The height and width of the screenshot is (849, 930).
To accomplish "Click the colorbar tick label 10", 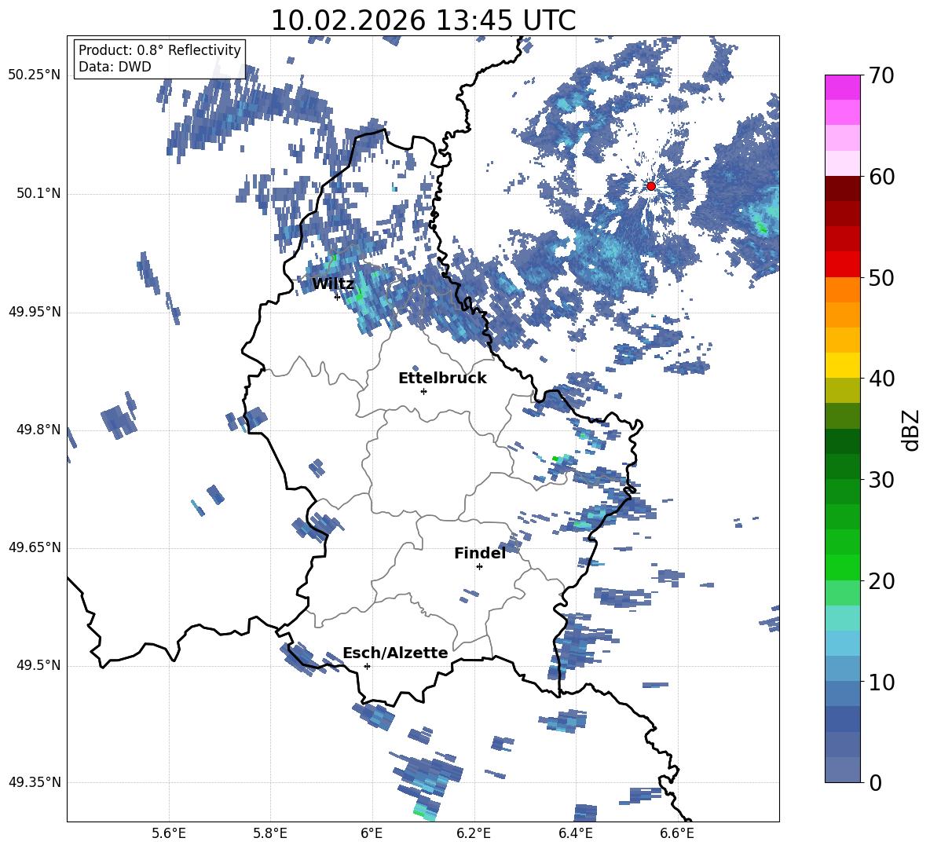I will point(881,682).
